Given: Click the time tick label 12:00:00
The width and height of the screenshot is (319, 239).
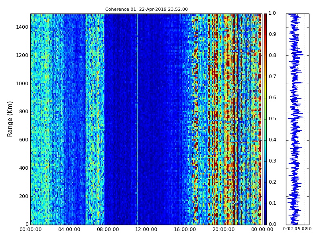Looking at the screenshot, I should (146, 230).
